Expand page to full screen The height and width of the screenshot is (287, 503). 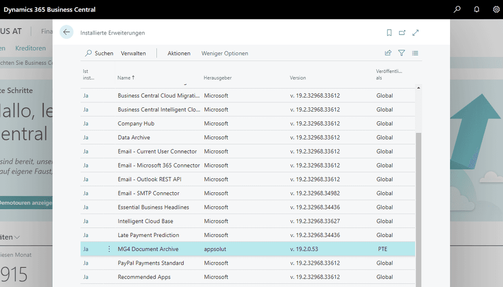coord(416,33)
